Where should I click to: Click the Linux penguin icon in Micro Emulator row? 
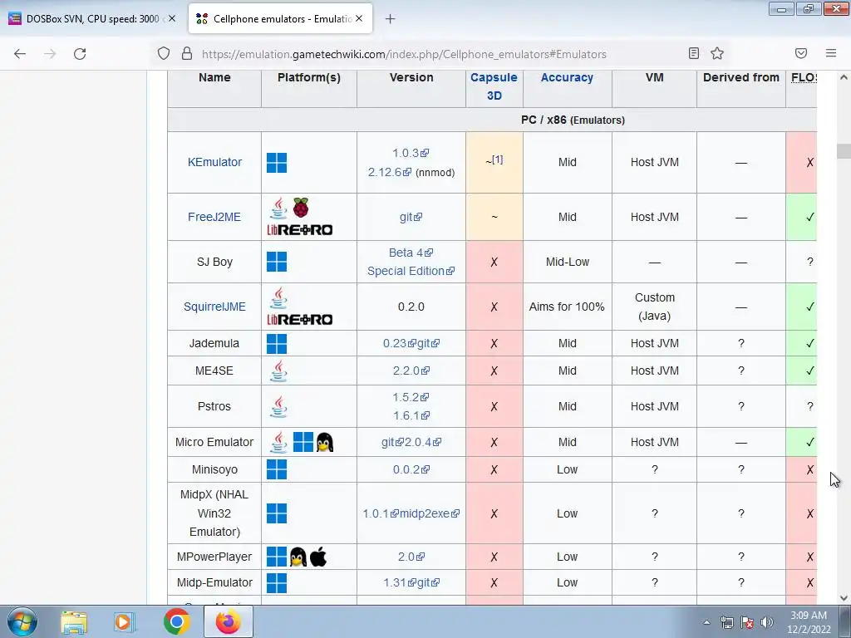325,442
